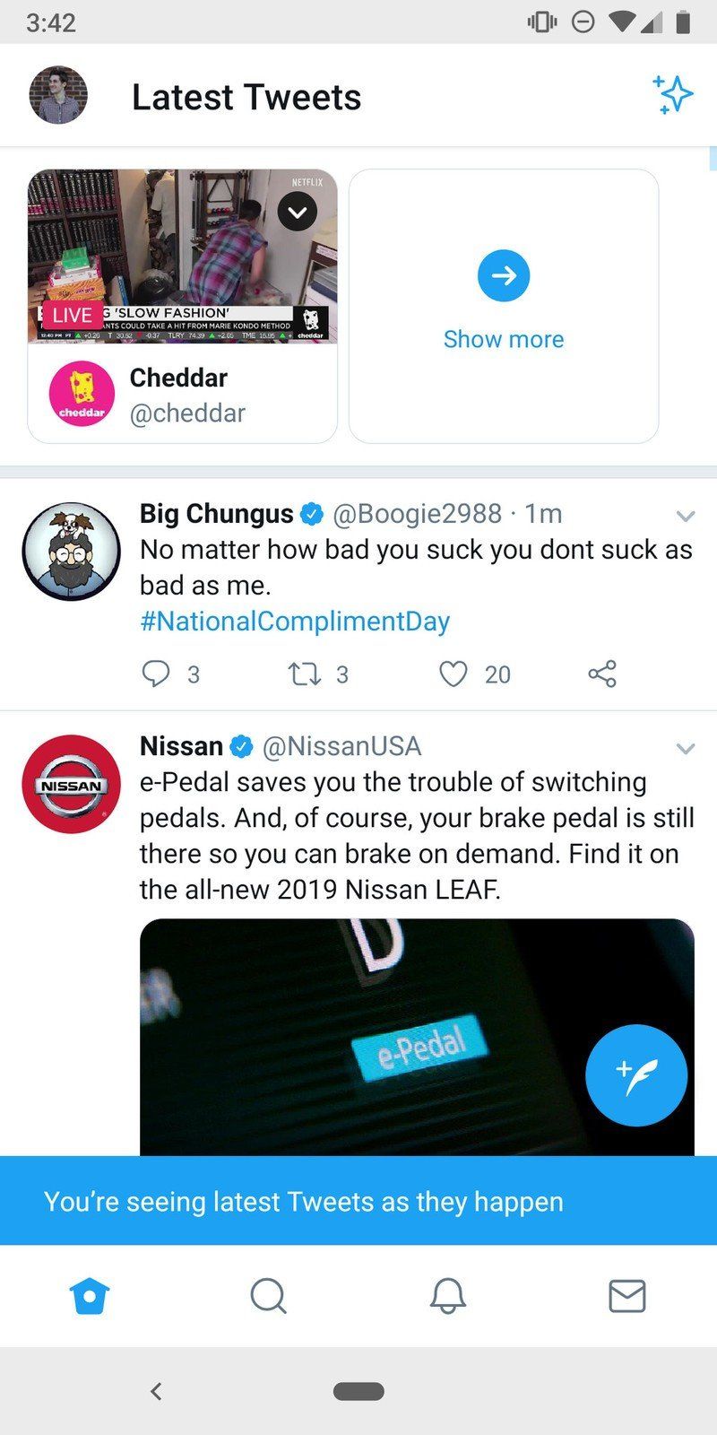Switch to Latest Tweets header
The image size is (717, 1435).
[x=246, y=96]
